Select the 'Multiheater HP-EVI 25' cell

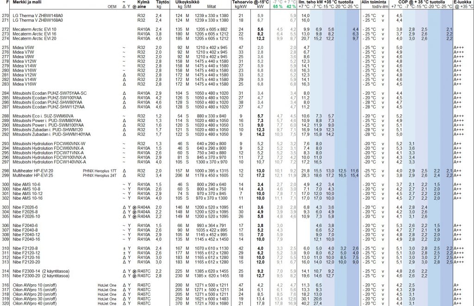33,175
